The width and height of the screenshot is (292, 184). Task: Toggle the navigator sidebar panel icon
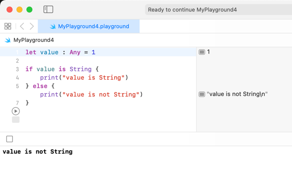point(48,9)
